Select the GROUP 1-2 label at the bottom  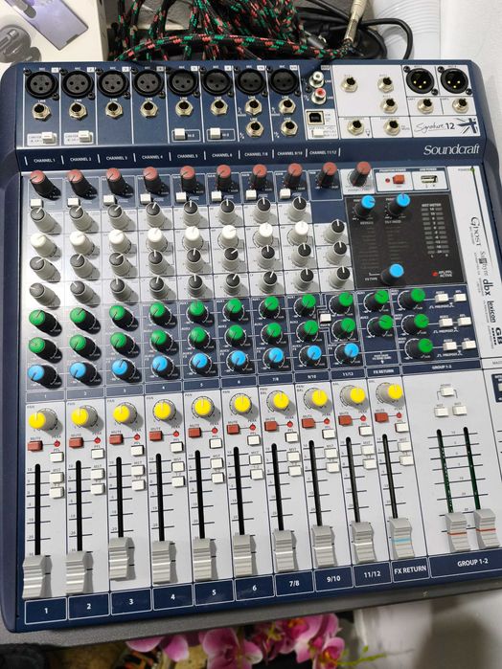pos(472,563)
